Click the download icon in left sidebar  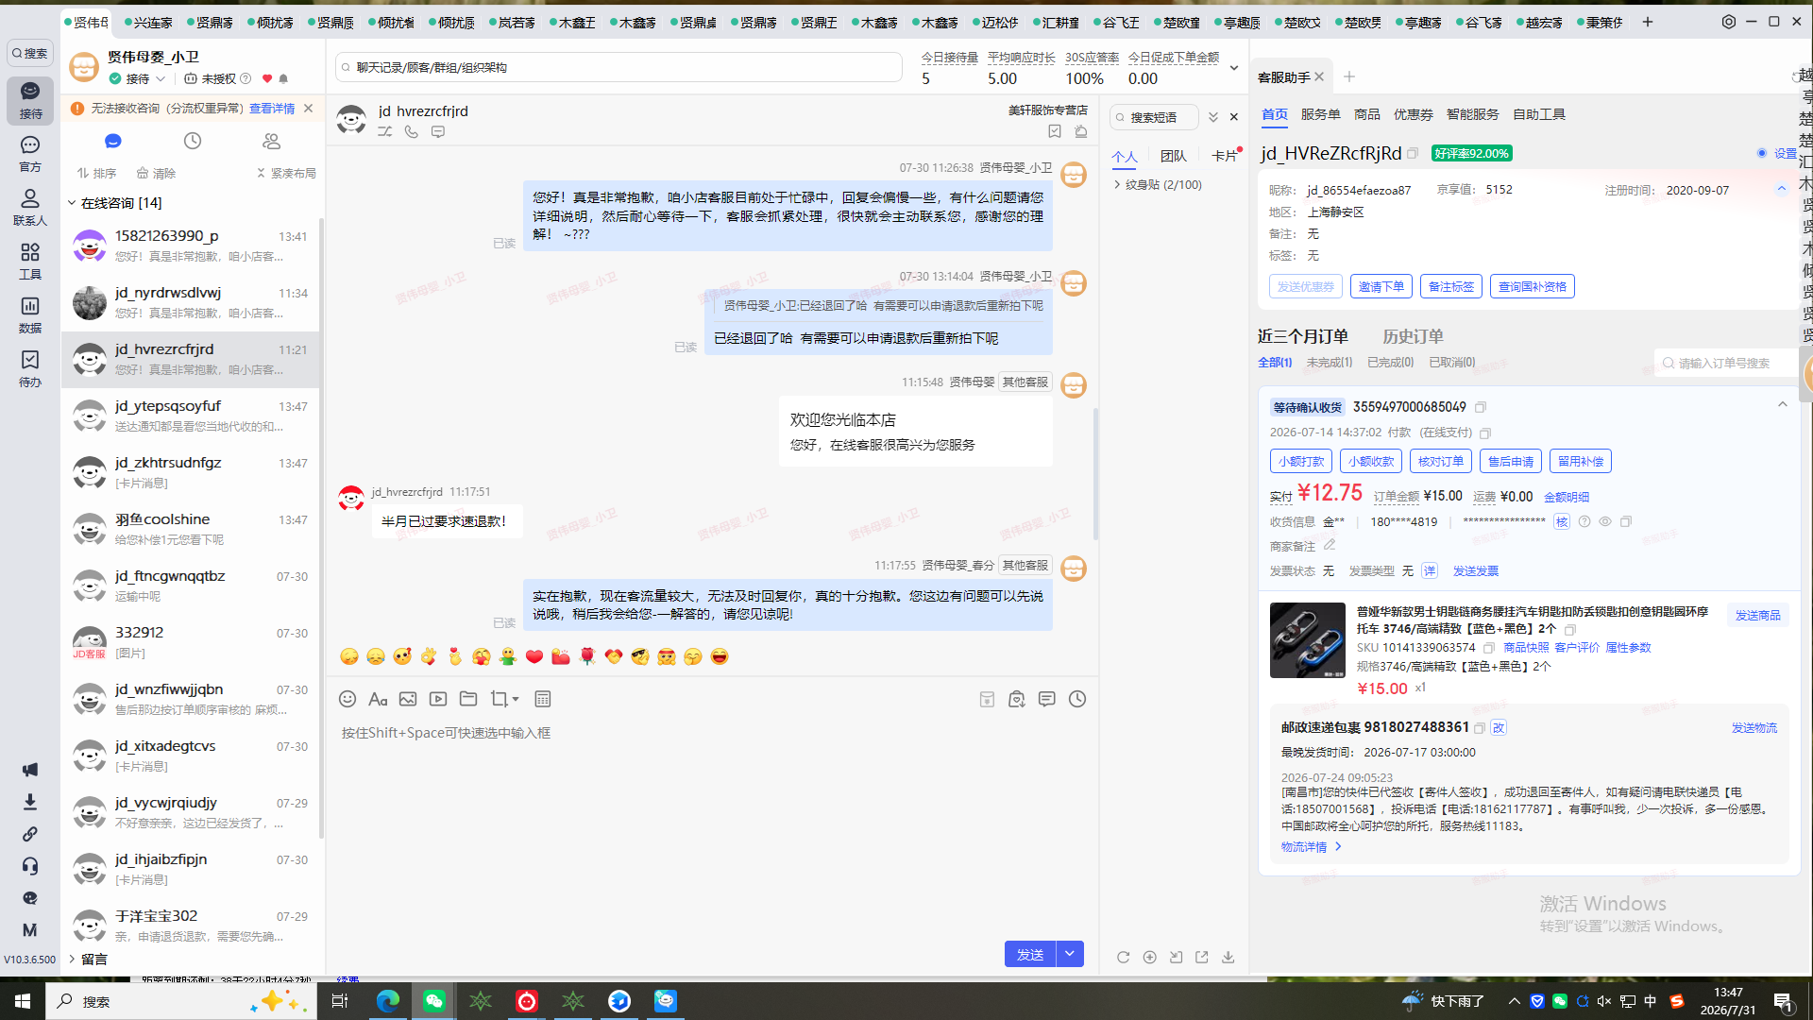[30, 802]
